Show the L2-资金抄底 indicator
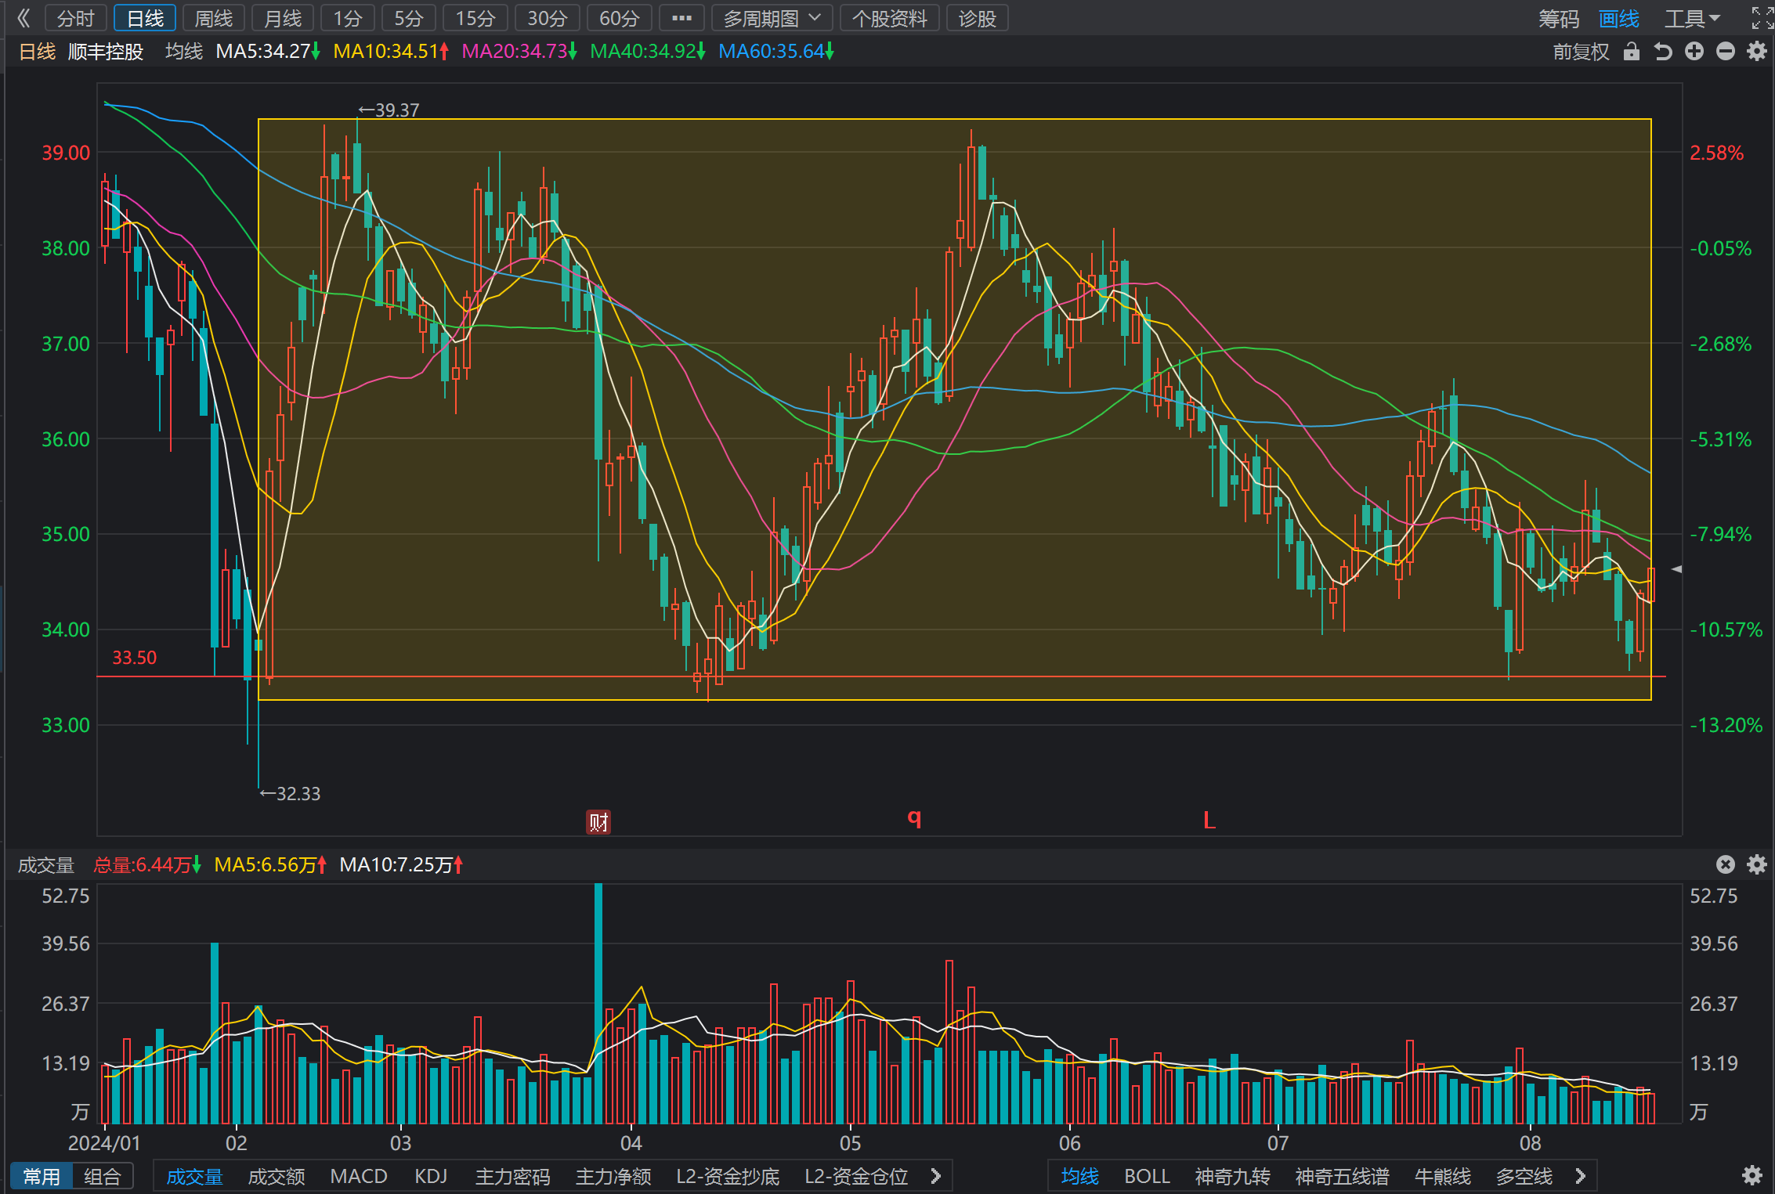1775x1194 pixels. 728,1176
